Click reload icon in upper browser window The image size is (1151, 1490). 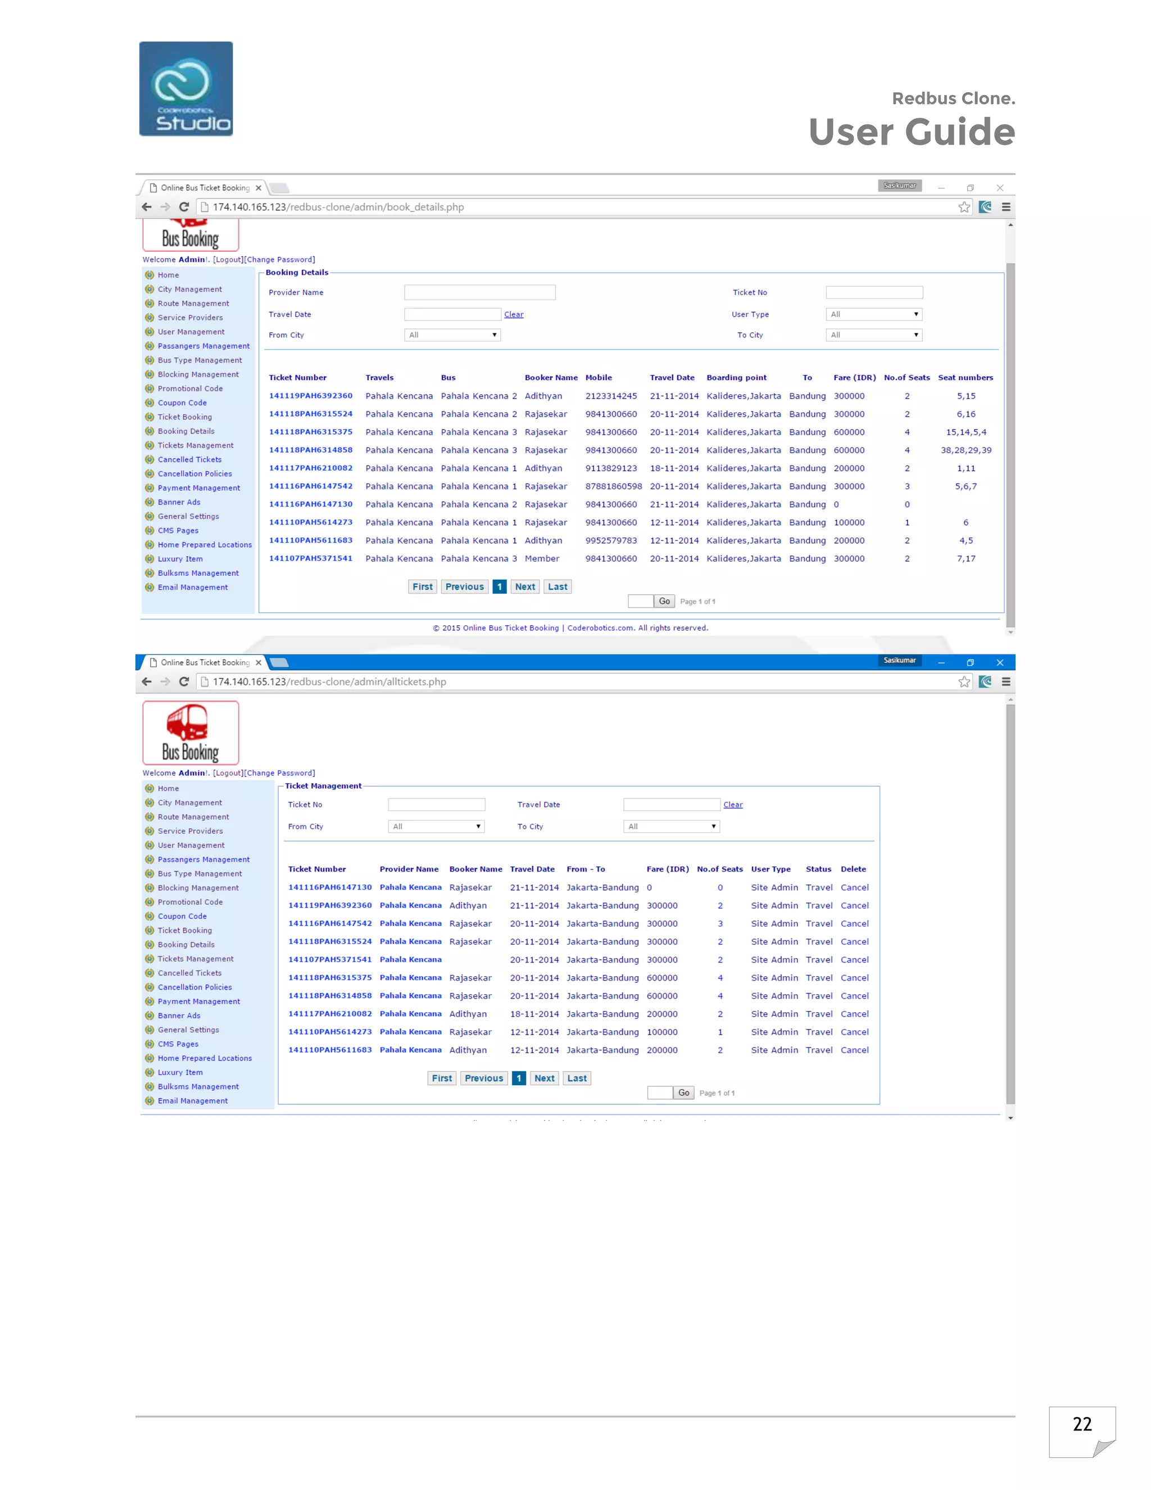tap(184, 207)
